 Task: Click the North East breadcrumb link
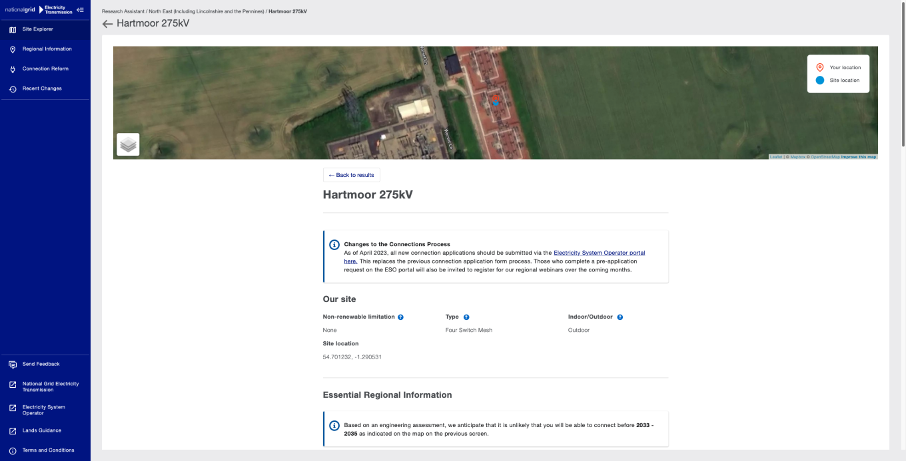pos(207,12)
